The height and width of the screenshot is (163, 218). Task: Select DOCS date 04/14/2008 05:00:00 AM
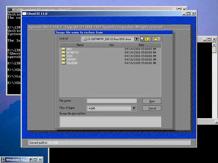[x=140, y=49]
